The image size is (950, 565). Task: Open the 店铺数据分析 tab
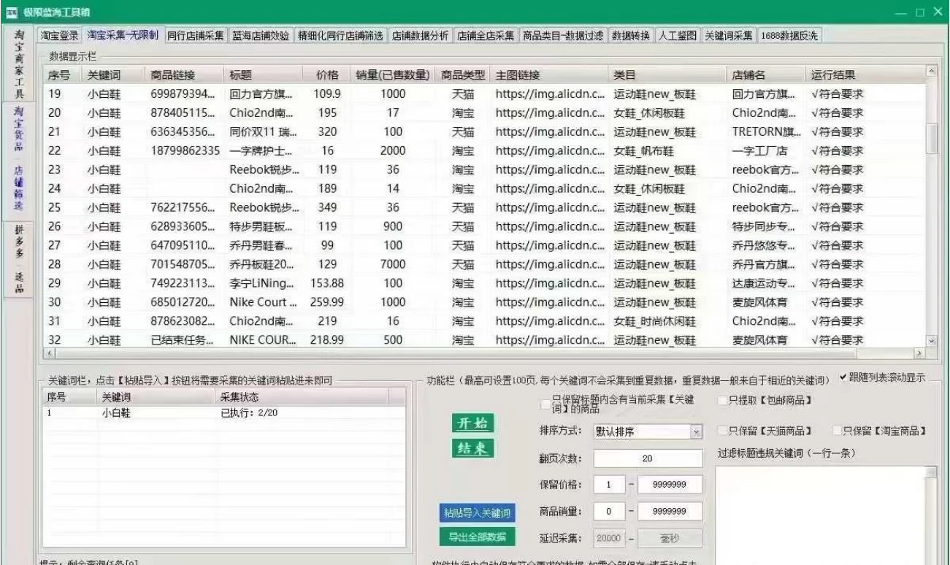click(x=420, y=34)
